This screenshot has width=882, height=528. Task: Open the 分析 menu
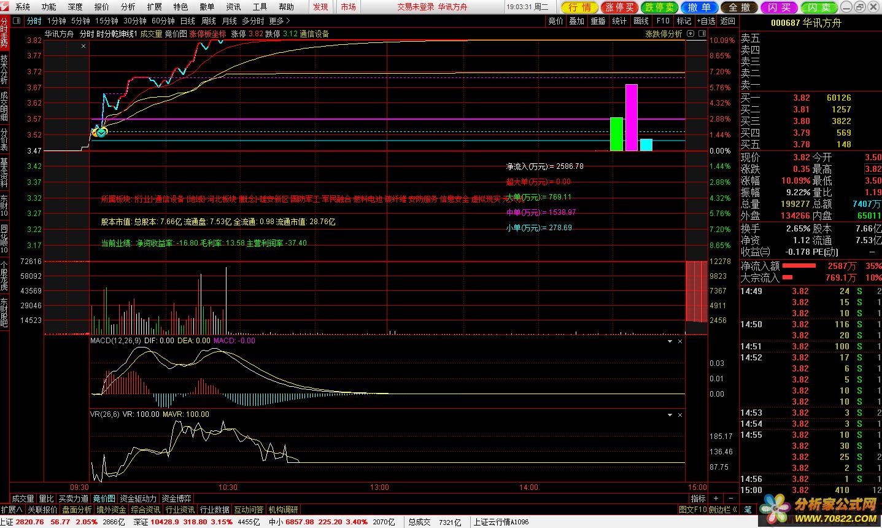[128, 7]
